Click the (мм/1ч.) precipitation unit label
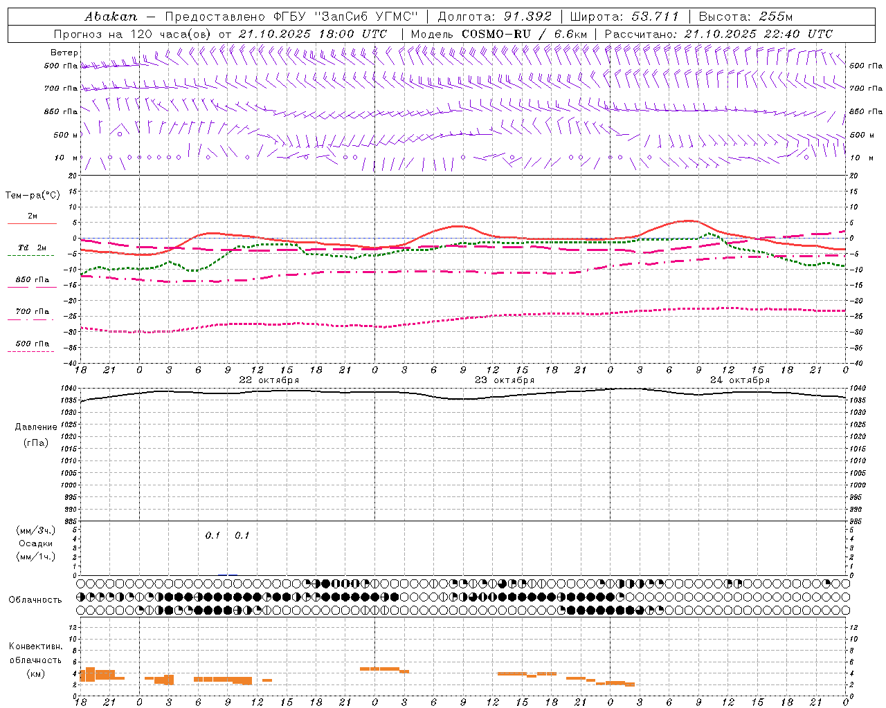The image size is (886, 708). pos(36,557)
